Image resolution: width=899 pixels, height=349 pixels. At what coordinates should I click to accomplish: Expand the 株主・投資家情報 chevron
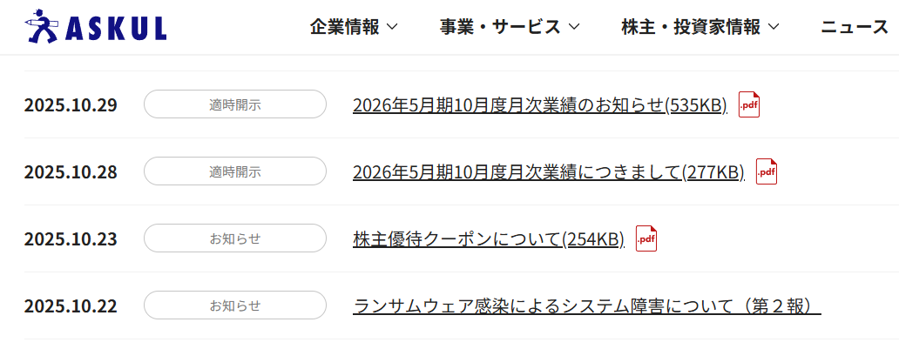pos(773,27)
